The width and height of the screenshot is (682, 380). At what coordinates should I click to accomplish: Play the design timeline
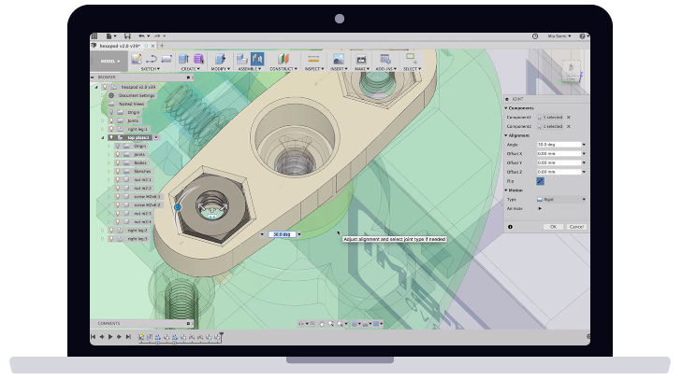(110, 336)
